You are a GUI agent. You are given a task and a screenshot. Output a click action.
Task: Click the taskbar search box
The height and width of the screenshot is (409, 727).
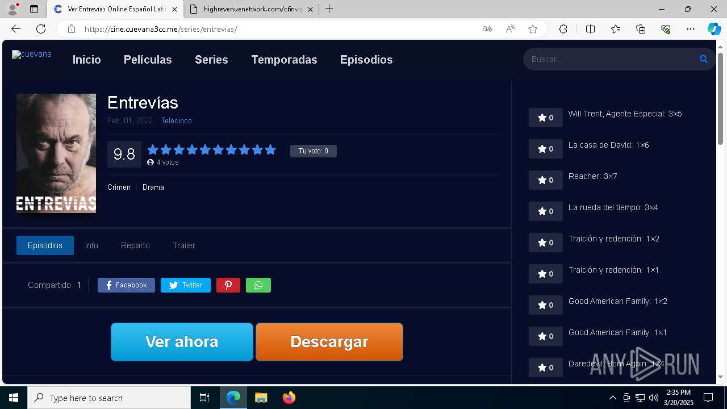109,398
